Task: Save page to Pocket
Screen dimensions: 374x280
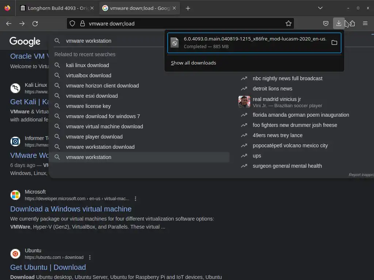Action: (x=325, y=23)
